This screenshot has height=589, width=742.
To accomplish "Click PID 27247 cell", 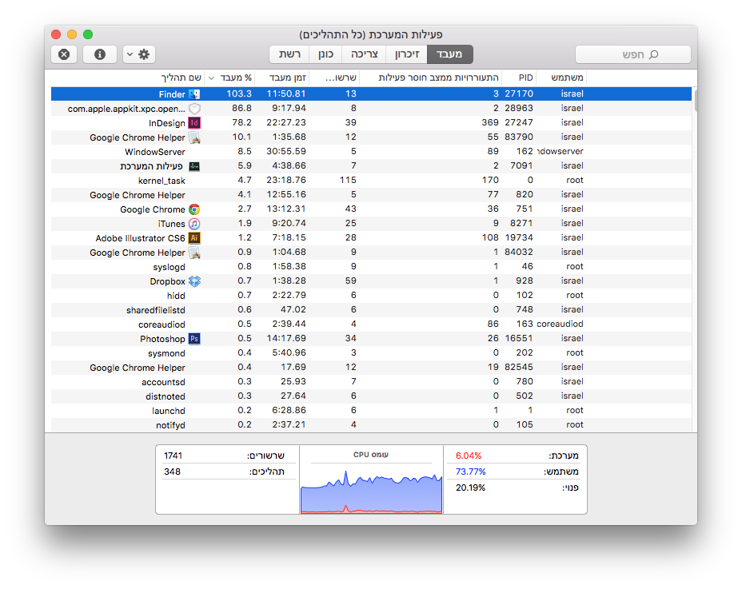I will coord(519,122).
